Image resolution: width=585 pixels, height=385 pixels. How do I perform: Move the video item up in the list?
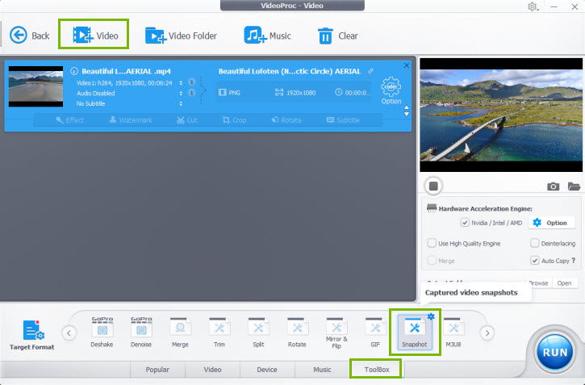(407, 108)
